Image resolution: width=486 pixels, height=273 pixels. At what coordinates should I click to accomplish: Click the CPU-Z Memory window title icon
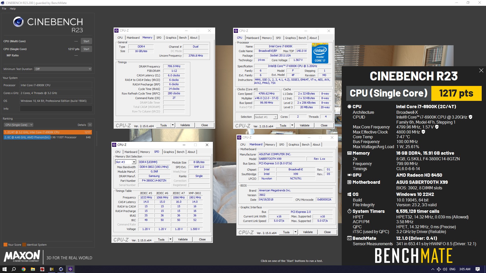coord(116,31)
